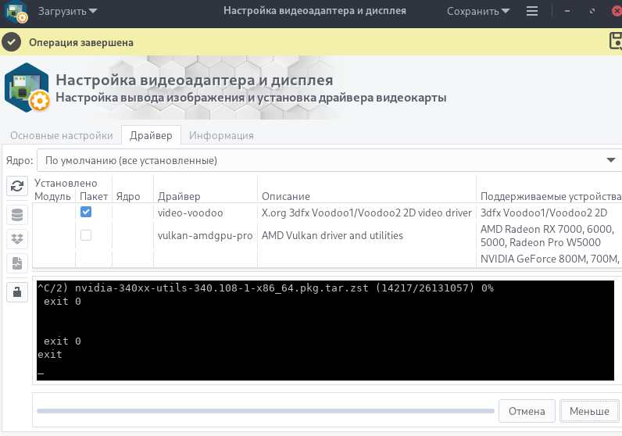Click the Меньше button
The width and height of the screenshot is (622, 436).
coord(589,410)
